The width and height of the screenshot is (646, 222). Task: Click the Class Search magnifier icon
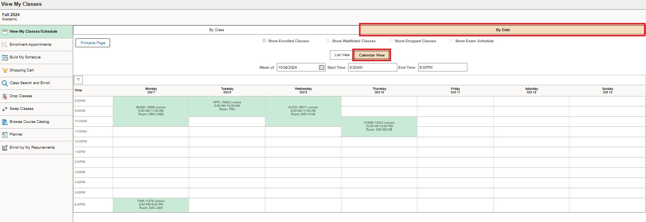pos(5,83)
